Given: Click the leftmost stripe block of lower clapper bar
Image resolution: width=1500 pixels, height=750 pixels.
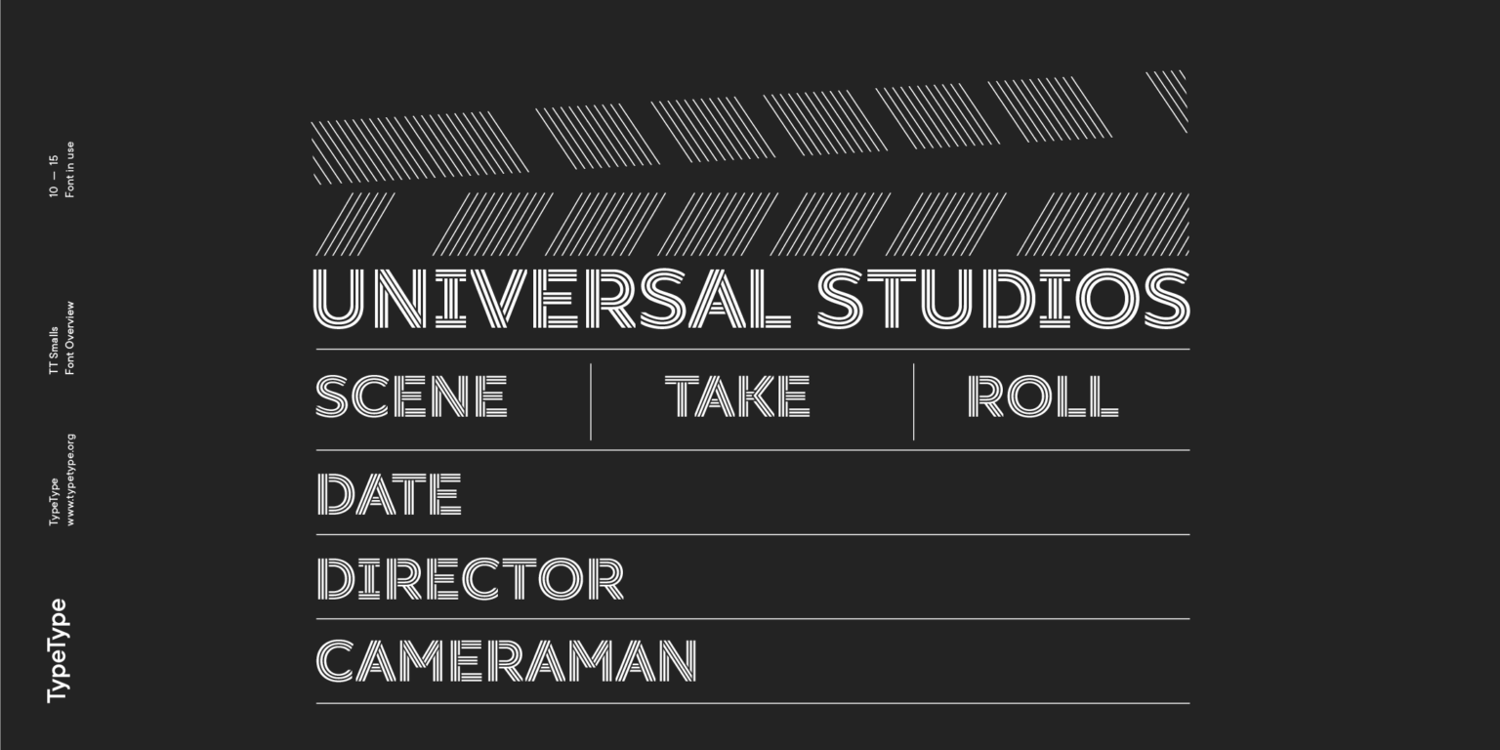Looking at the screenshot, I should (x=353, y=225).
